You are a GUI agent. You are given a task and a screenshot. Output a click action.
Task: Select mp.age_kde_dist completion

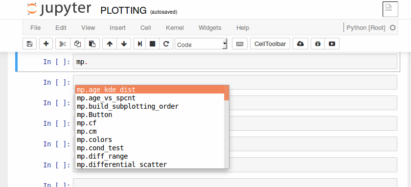coord(150,90)
